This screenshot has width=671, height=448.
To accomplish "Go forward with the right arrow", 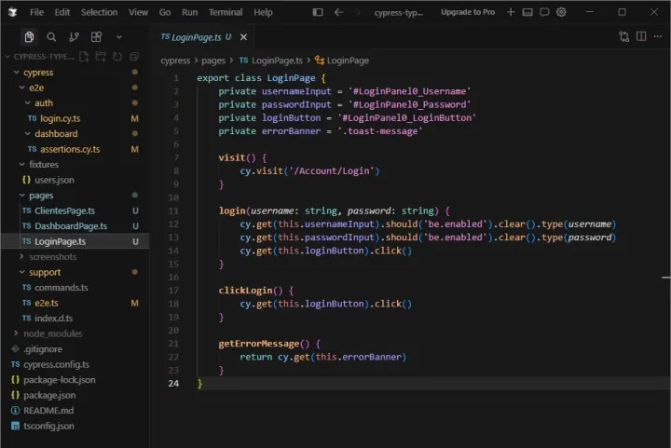I will [356, 12].
